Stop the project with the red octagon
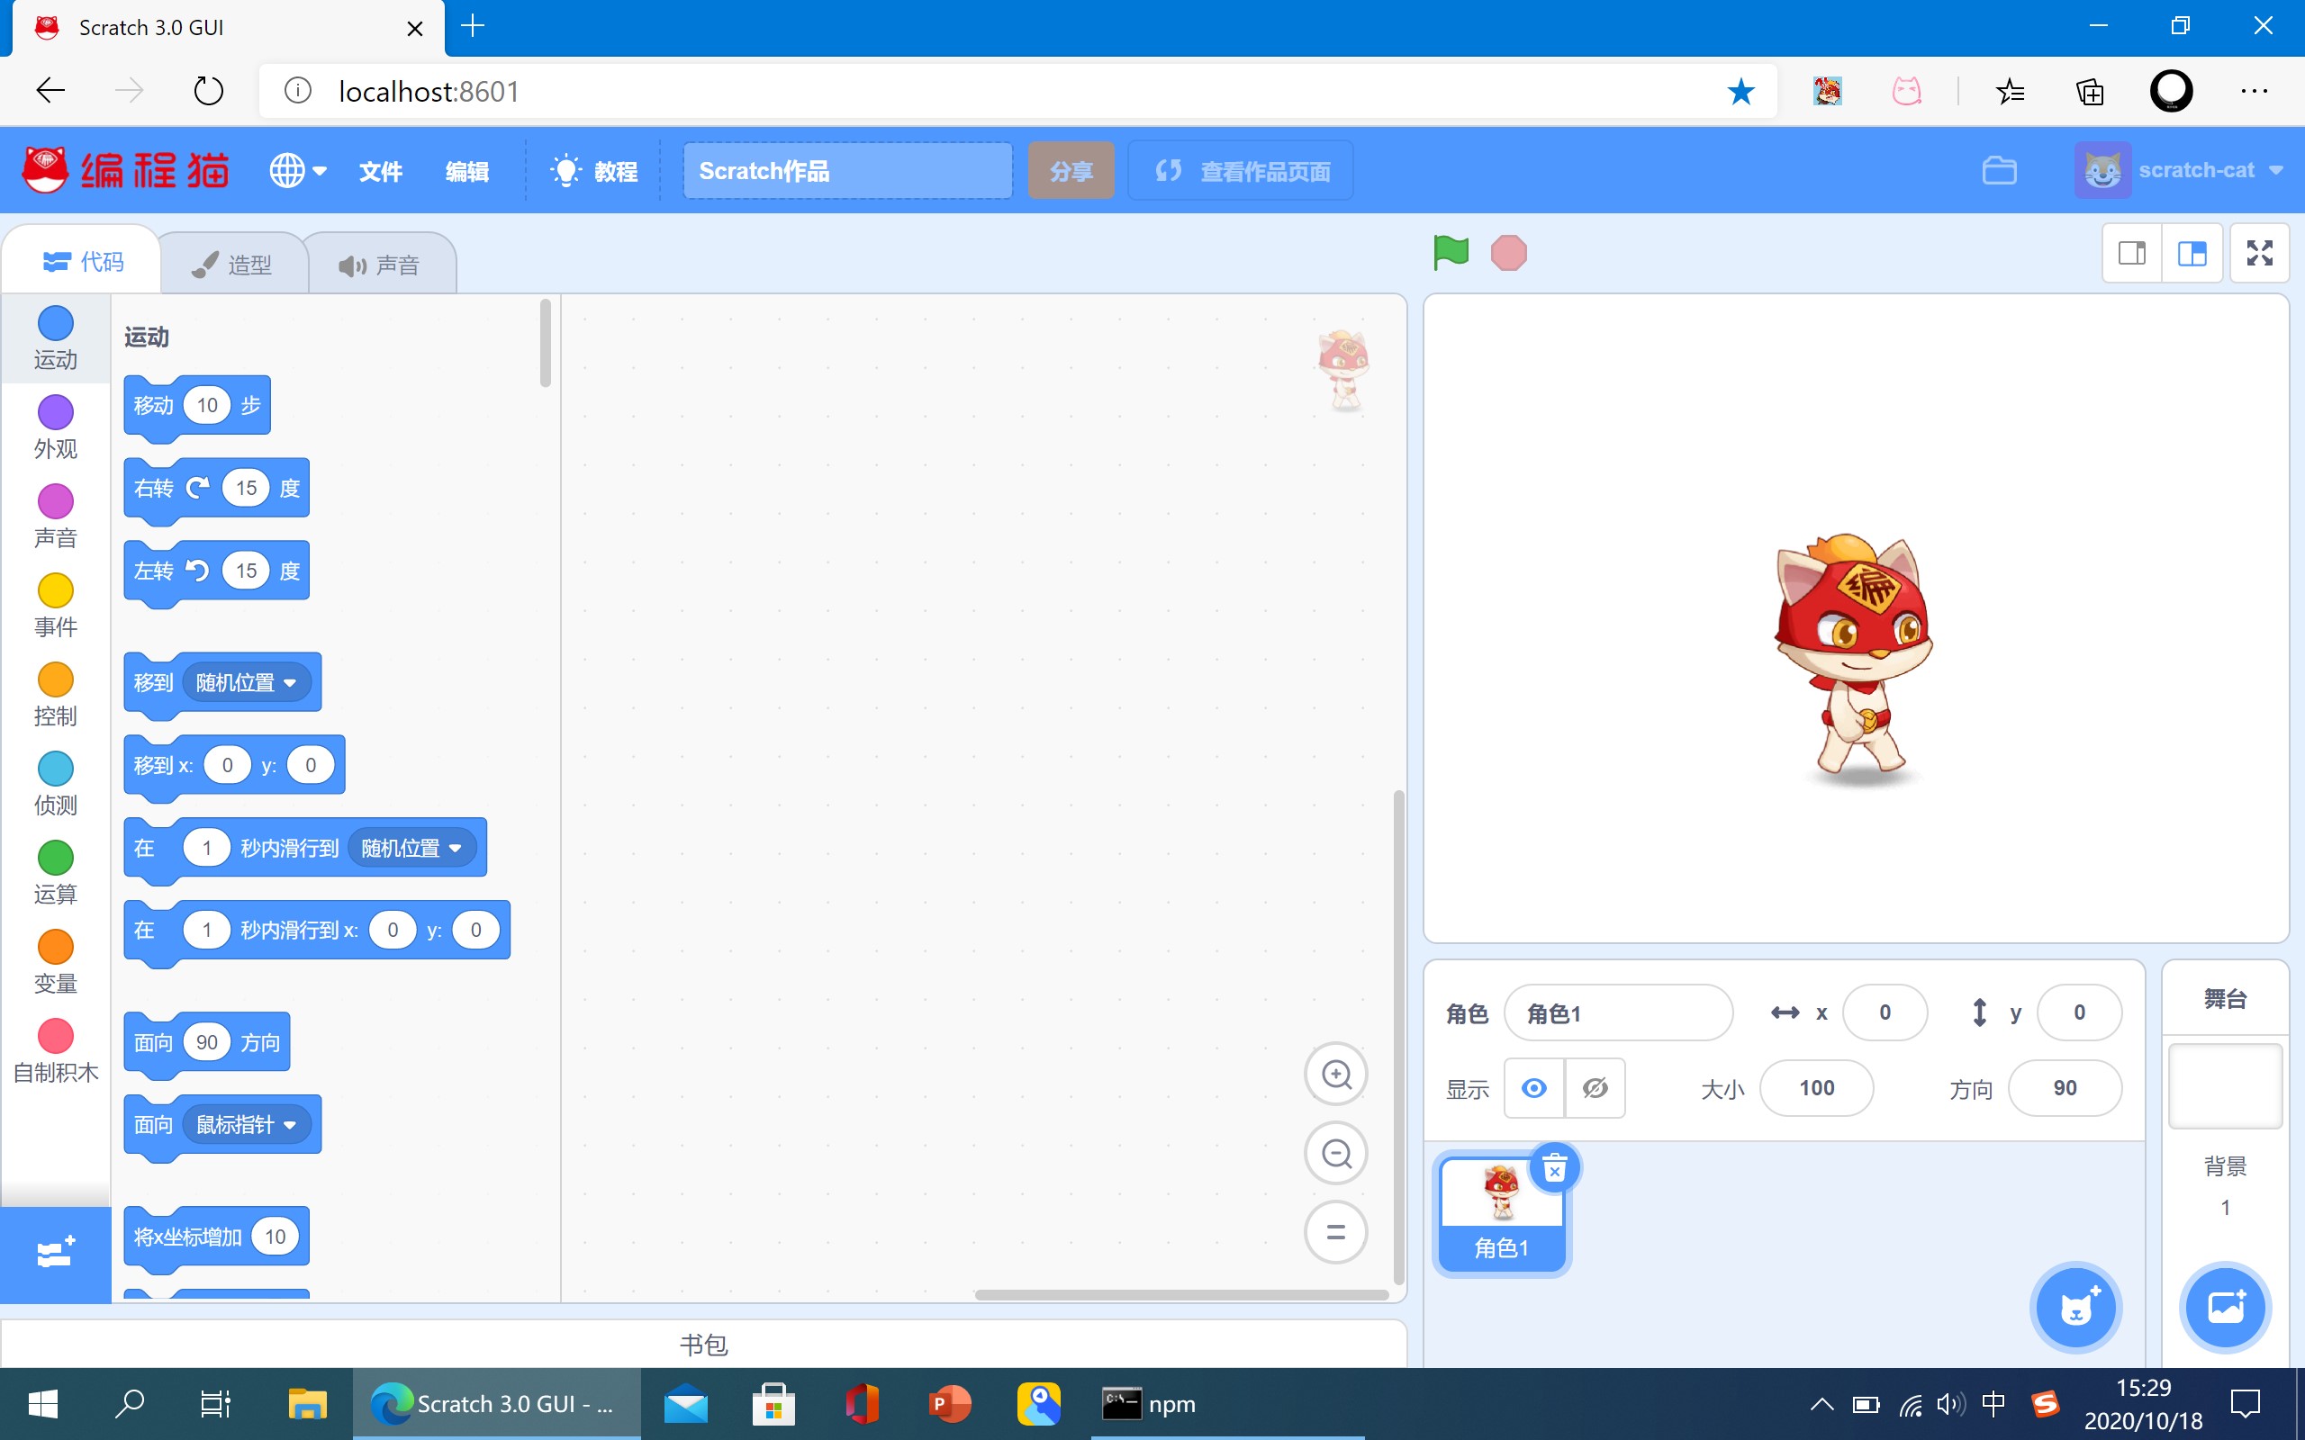This screenshot has width=2305, height=1440. coord(1509,253)
